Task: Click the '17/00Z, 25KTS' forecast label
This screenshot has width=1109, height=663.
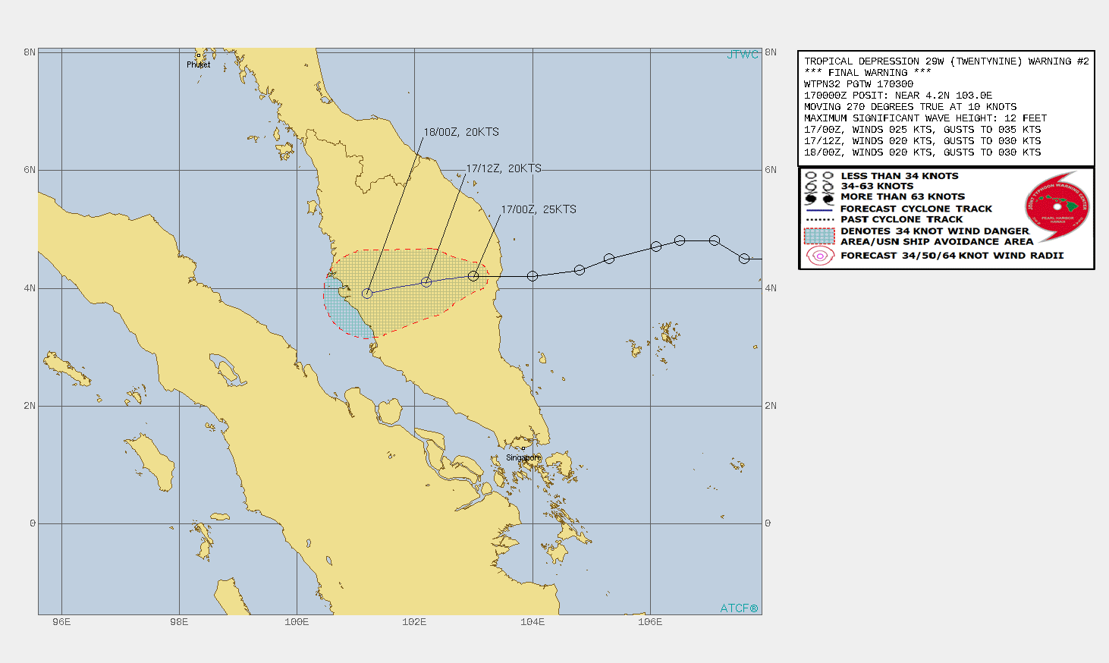Action: tap(539, 209)
